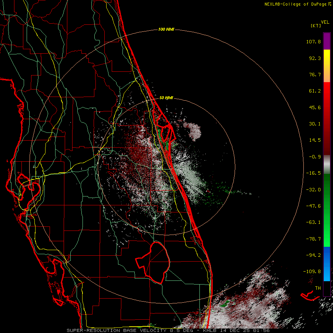
Task: Click the 76.7 legend value
Action: (x=315, y=74)
